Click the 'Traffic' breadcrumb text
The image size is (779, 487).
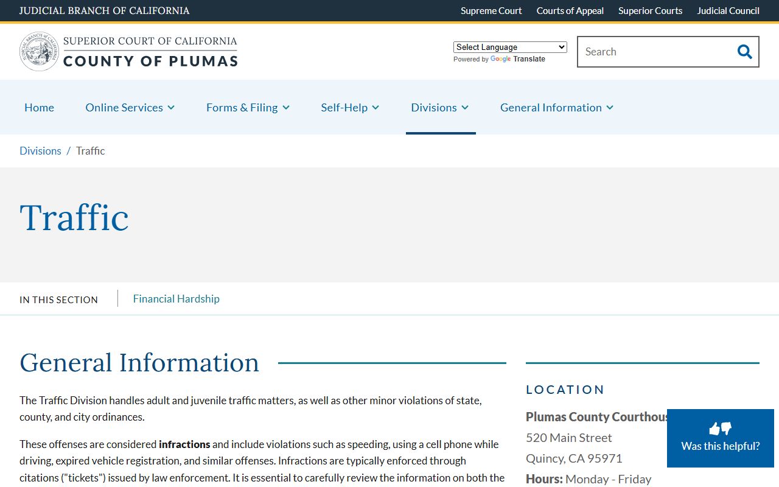point(91,151)
